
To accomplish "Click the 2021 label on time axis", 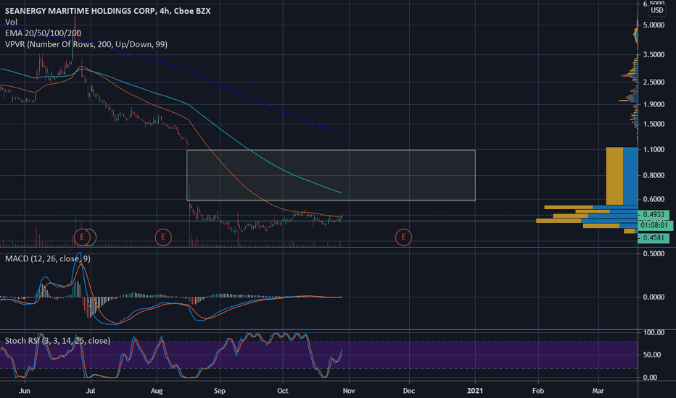I will click(474, 391).
